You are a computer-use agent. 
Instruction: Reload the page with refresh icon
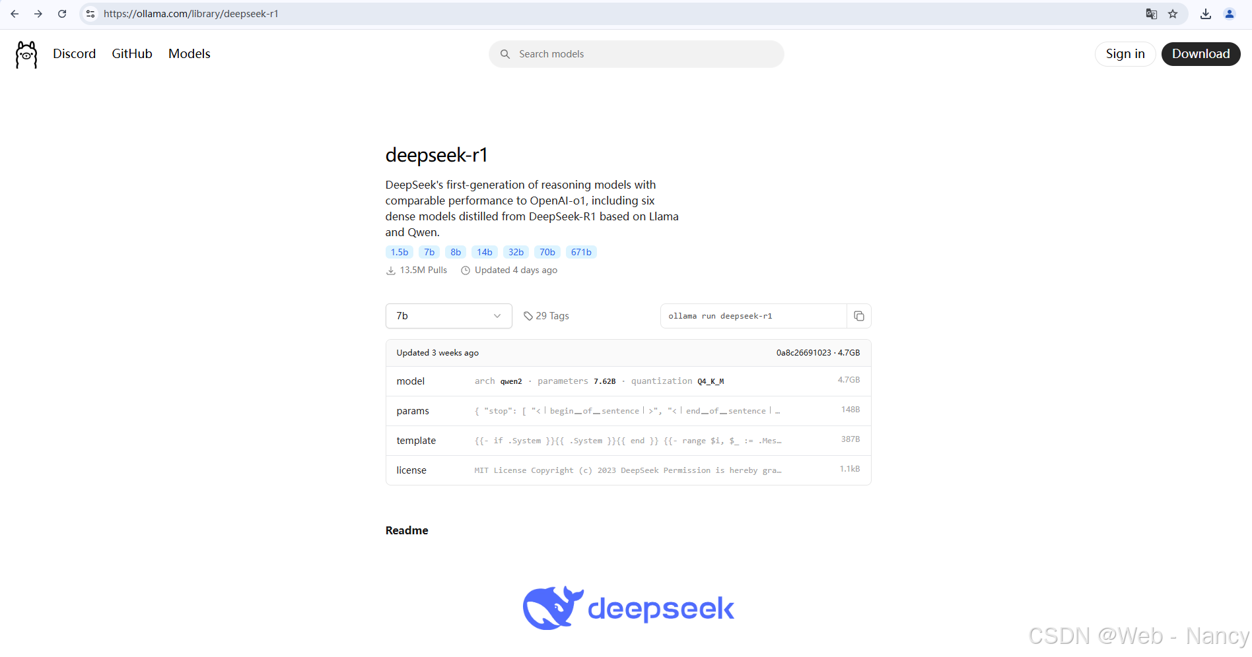[x=62, y=14]
